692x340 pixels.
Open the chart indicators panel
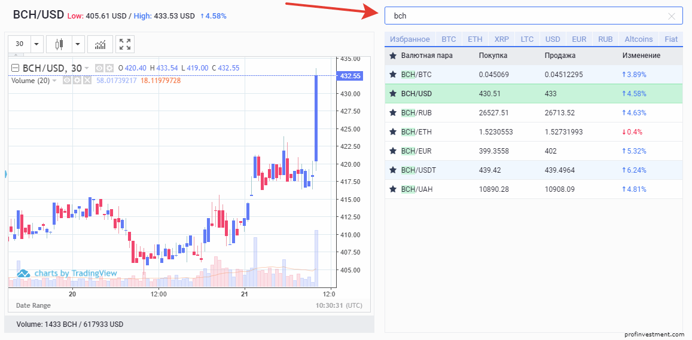tap(100, 44)
